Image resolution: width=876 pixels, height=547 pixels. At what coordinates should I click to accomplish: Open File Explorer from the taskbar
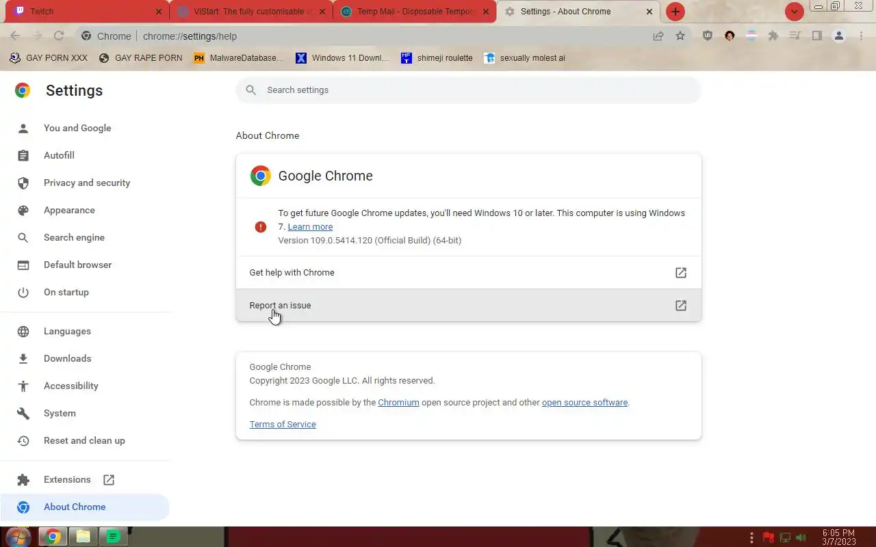pos(83,537)
